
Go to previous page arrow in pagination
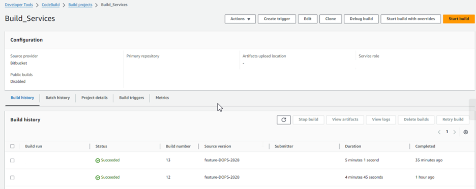point(439,132)
